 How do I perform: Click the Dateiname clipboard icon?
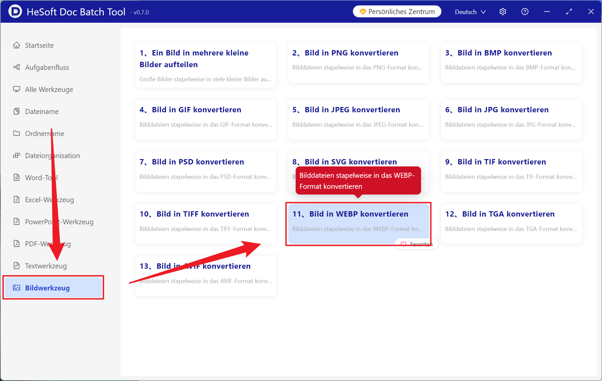coord(16,111)
